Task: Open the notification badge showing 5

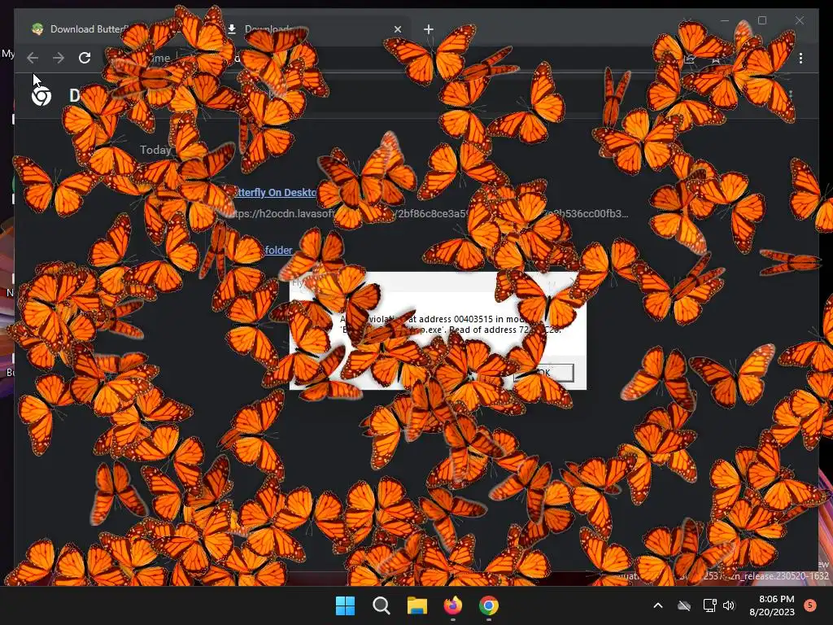Action: click(810, 605)
